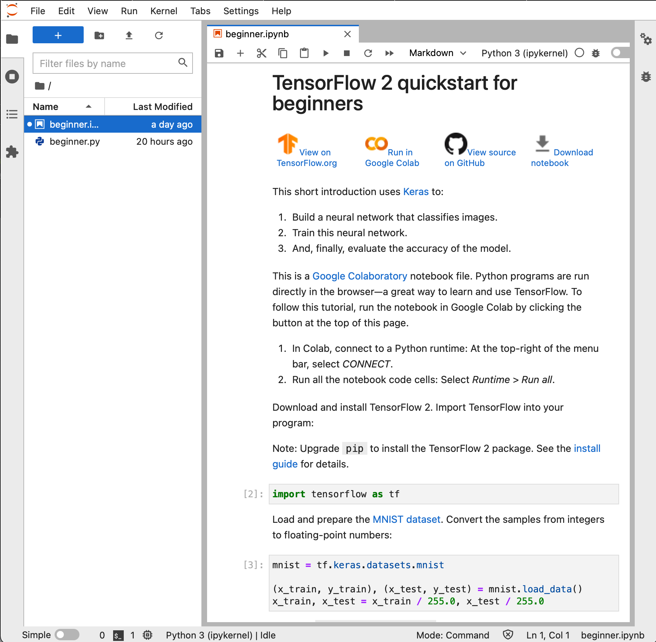Focus the Filter files by name field
The image size is (656, 642).
click(113, 63)
